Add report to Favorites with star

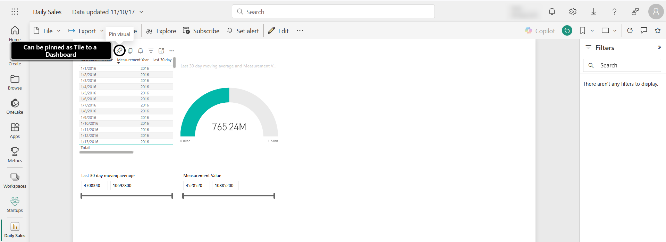pos(657,30)
